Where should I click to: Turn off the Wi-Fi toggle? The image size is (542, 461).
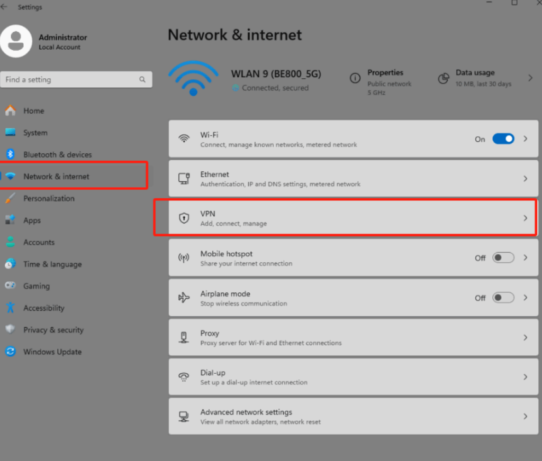(x=503, y=139)
